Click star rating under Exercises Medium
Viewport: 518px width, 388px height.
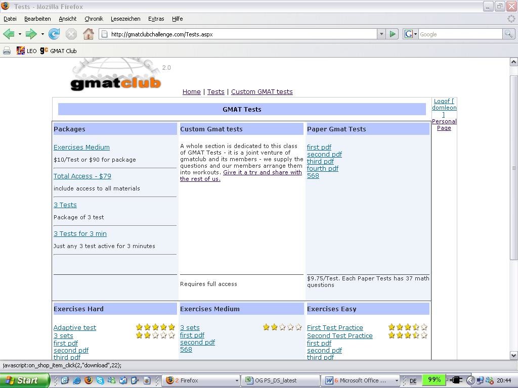282,327
